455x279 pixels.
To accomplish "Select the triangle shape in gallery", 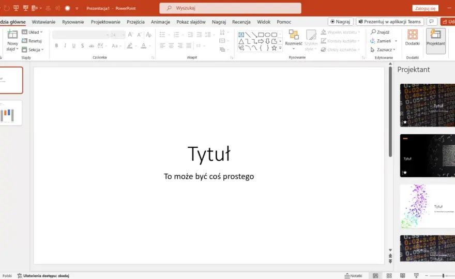I will tap(241, 41).
